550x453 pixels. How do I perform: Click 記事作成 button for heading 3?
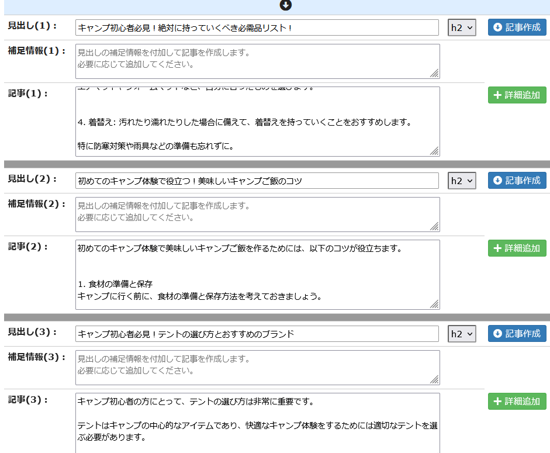(517, 334)
